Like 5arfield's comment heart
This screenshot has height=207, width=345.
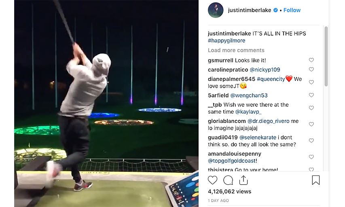[311, 95]
